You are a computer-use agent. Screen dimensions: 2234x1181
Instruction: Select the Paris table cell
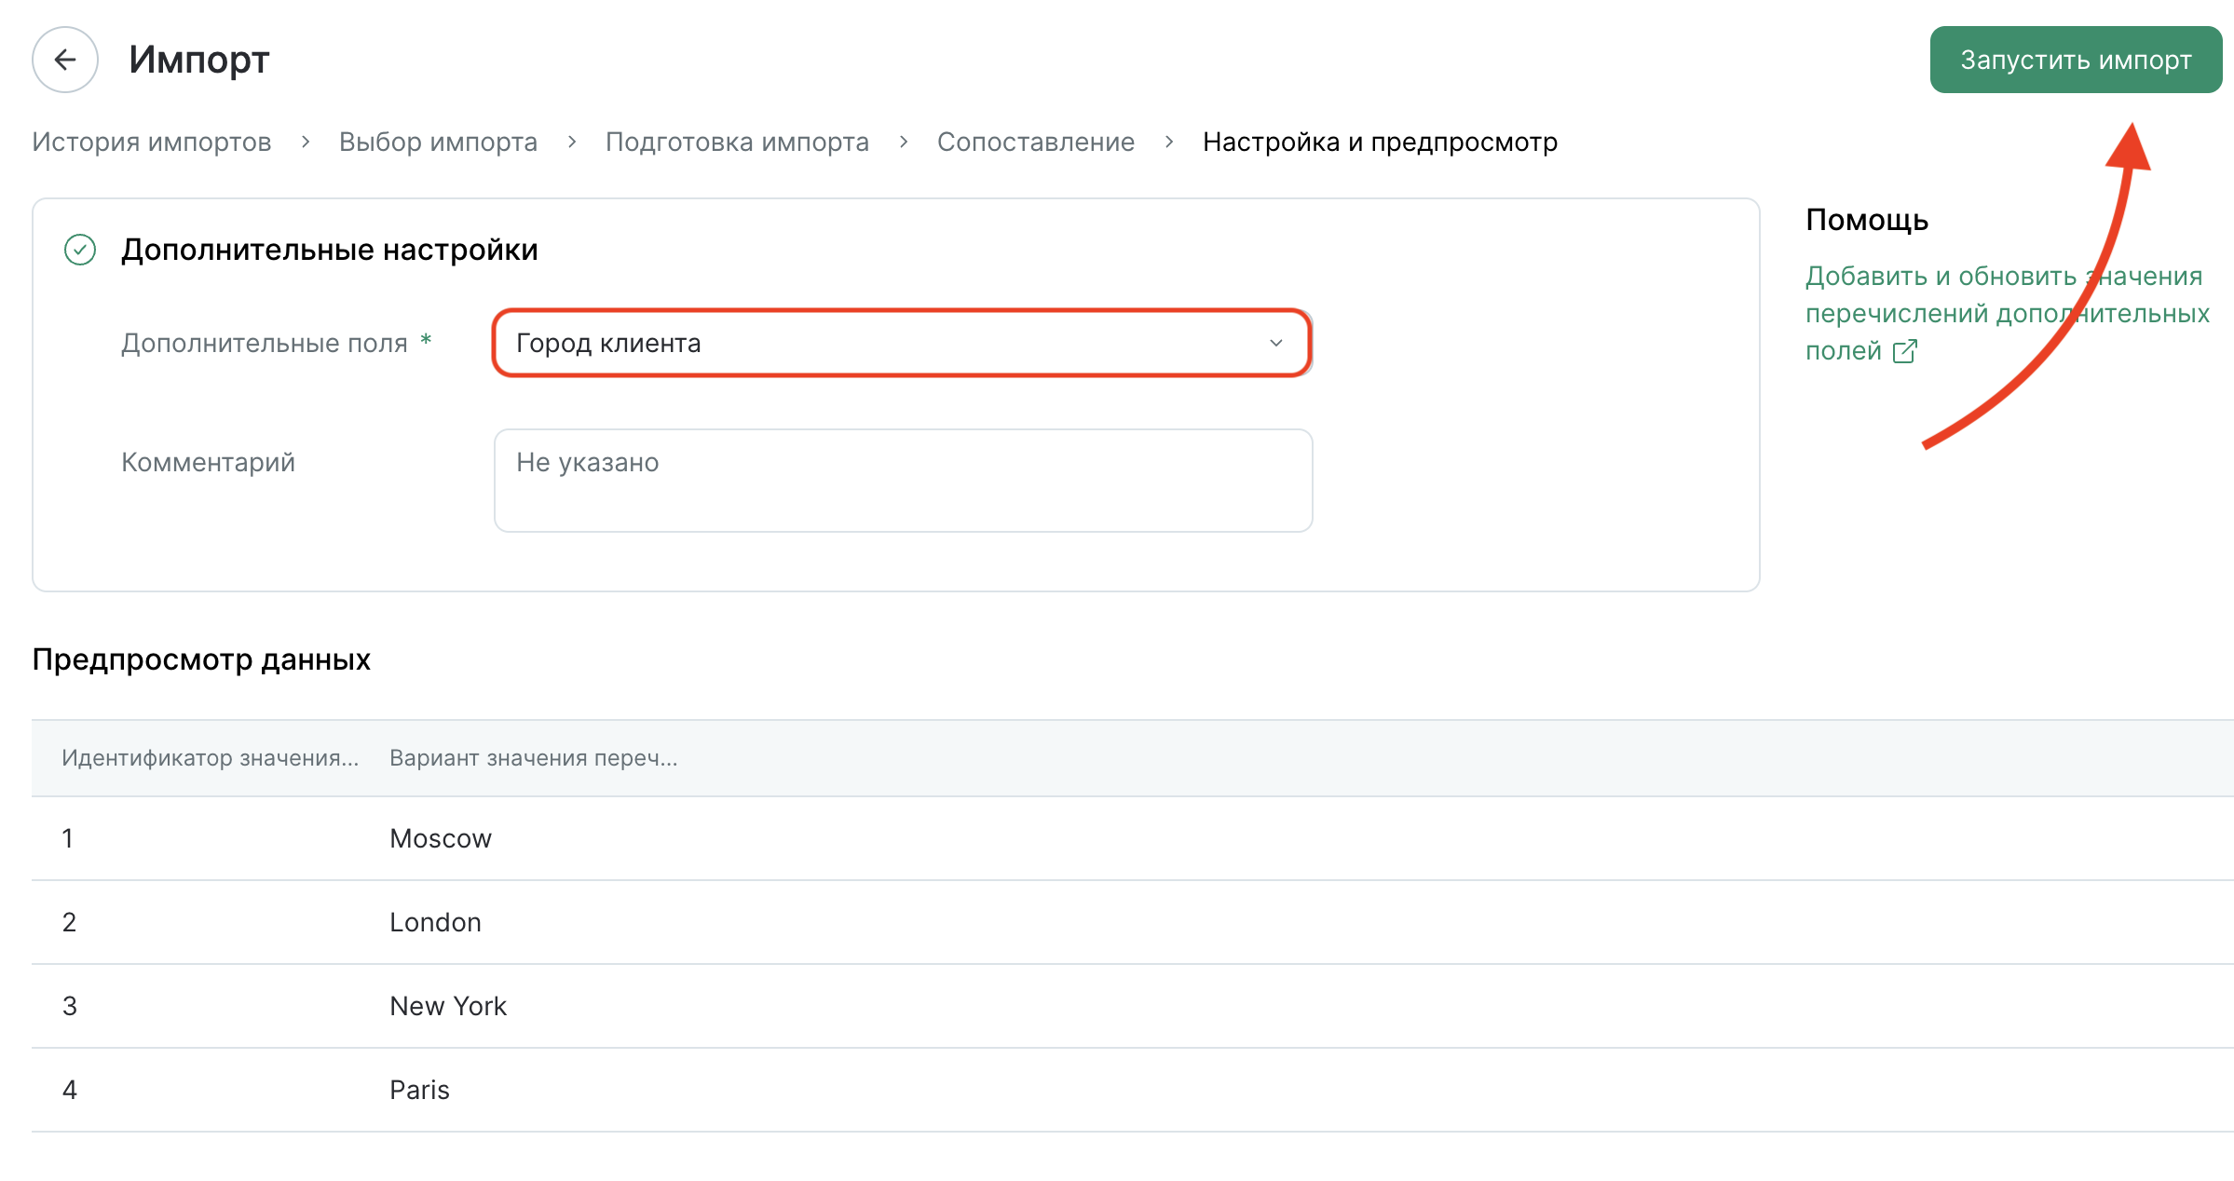(419, 1090)
